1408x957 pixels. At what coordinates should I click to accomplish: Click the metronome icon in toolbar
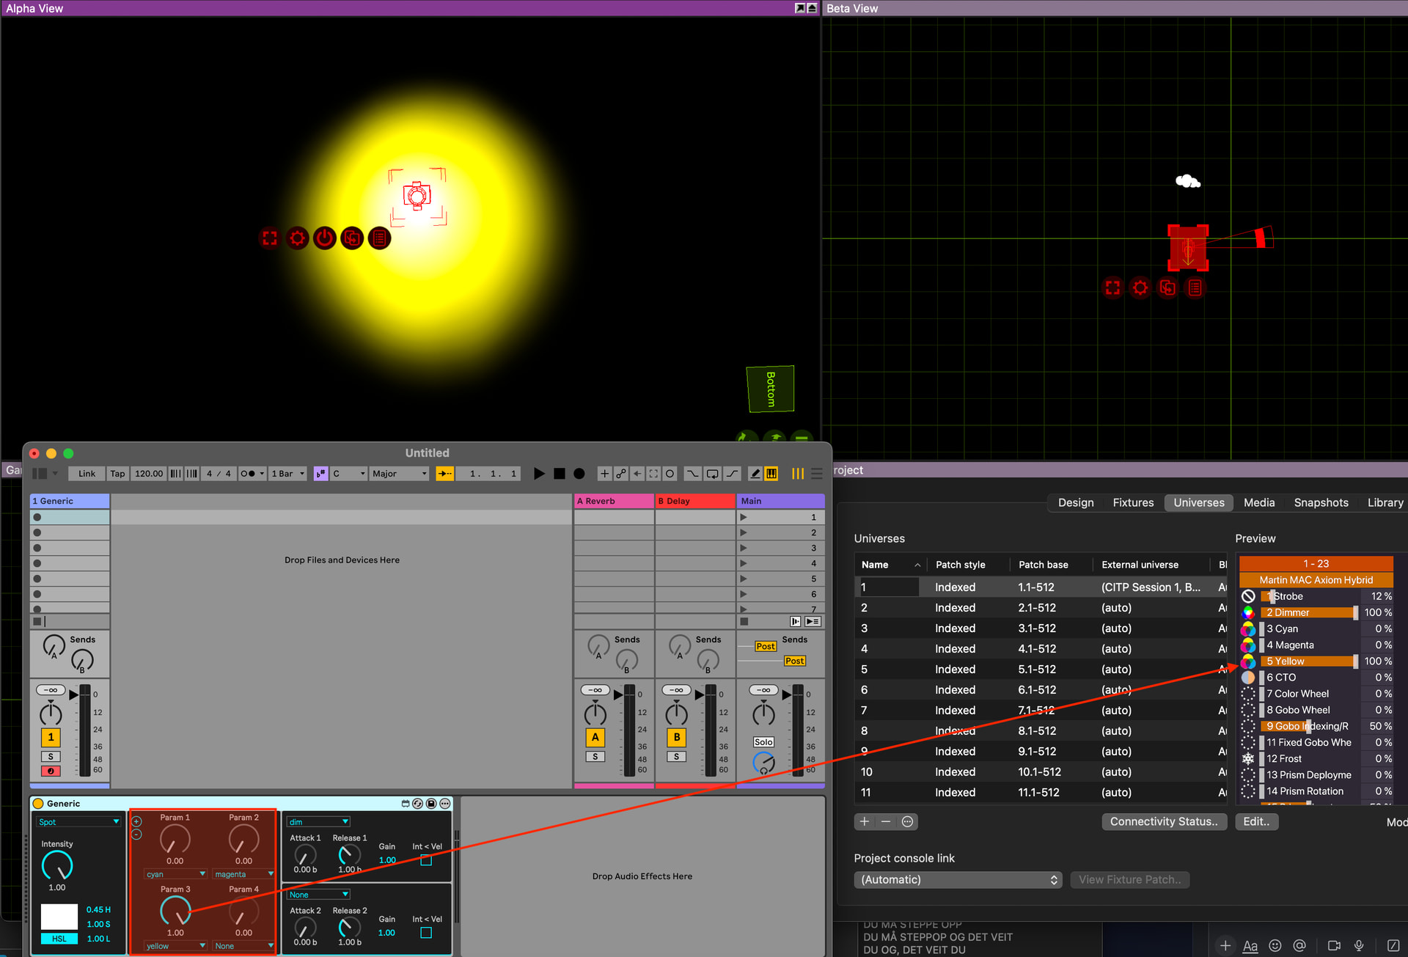pyautogui.click(x=249, y=474)
